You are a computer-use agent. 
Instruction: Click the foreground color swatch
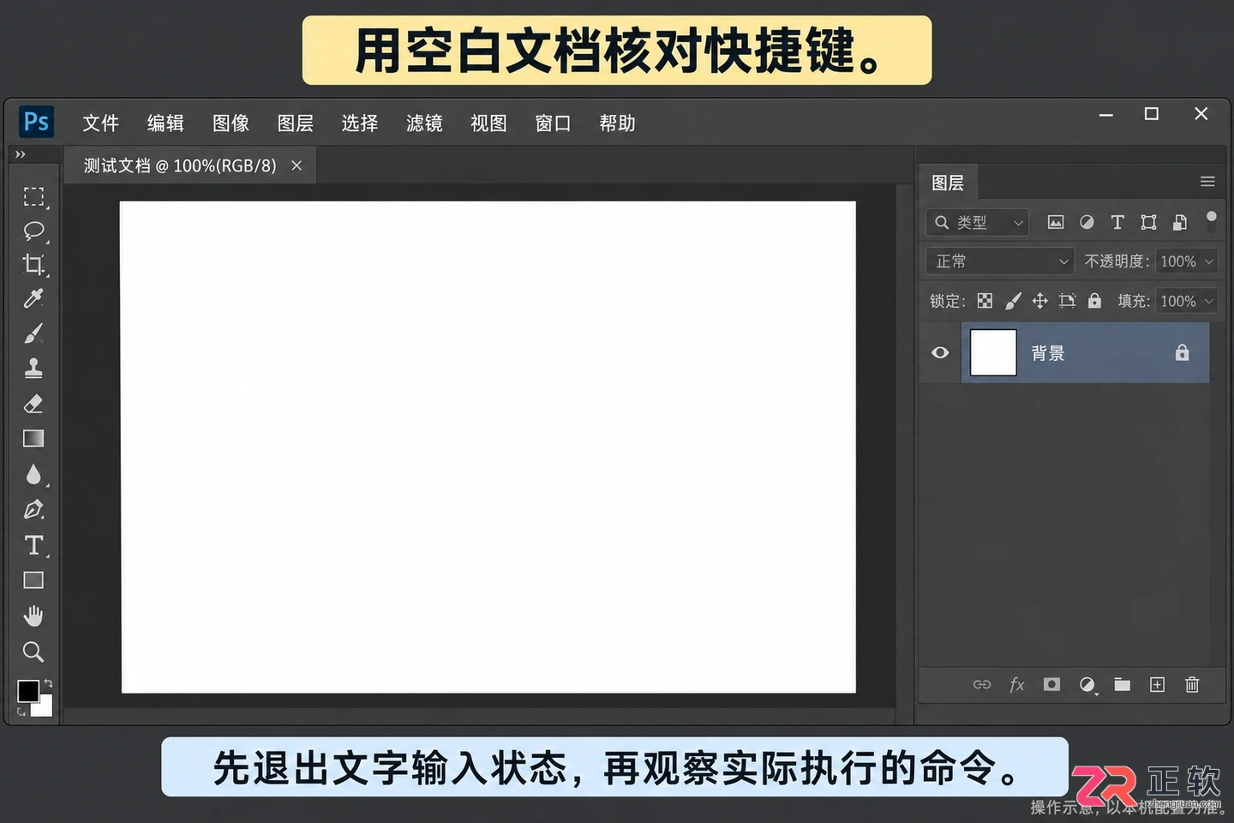[27, 690]
